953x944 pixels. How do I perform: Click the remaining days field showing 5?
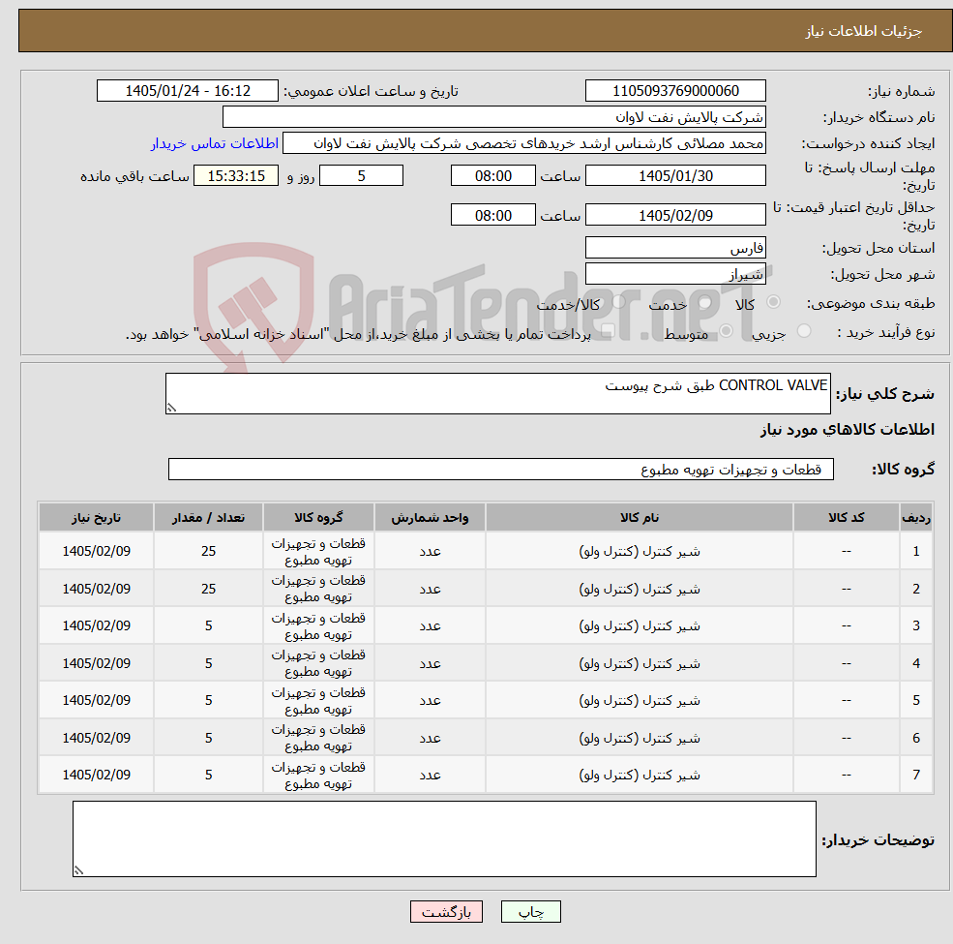(361, 176)
